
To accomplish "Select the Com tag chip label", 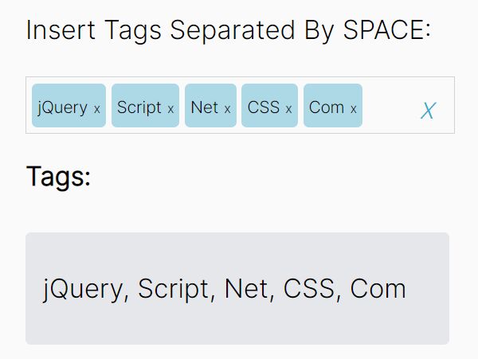I will point(327,107).
